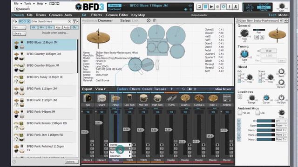Image resolution: width=298 pixels, height=167 pixels.
Task: Click the refresh icon in mixer toolbar
Action: point(183,89)
